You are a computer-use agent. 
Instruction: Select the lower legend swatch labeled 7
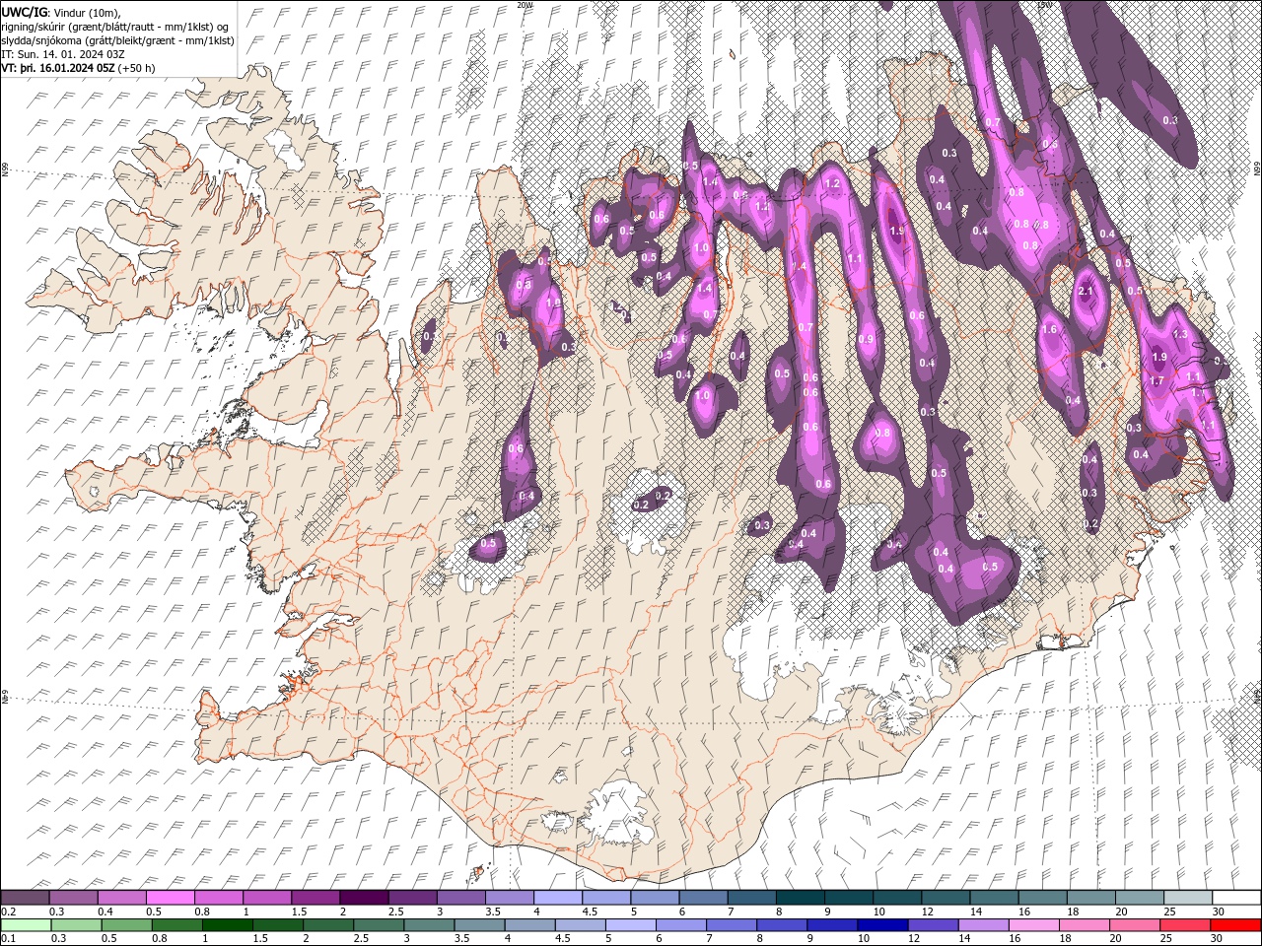click(732, 925)
